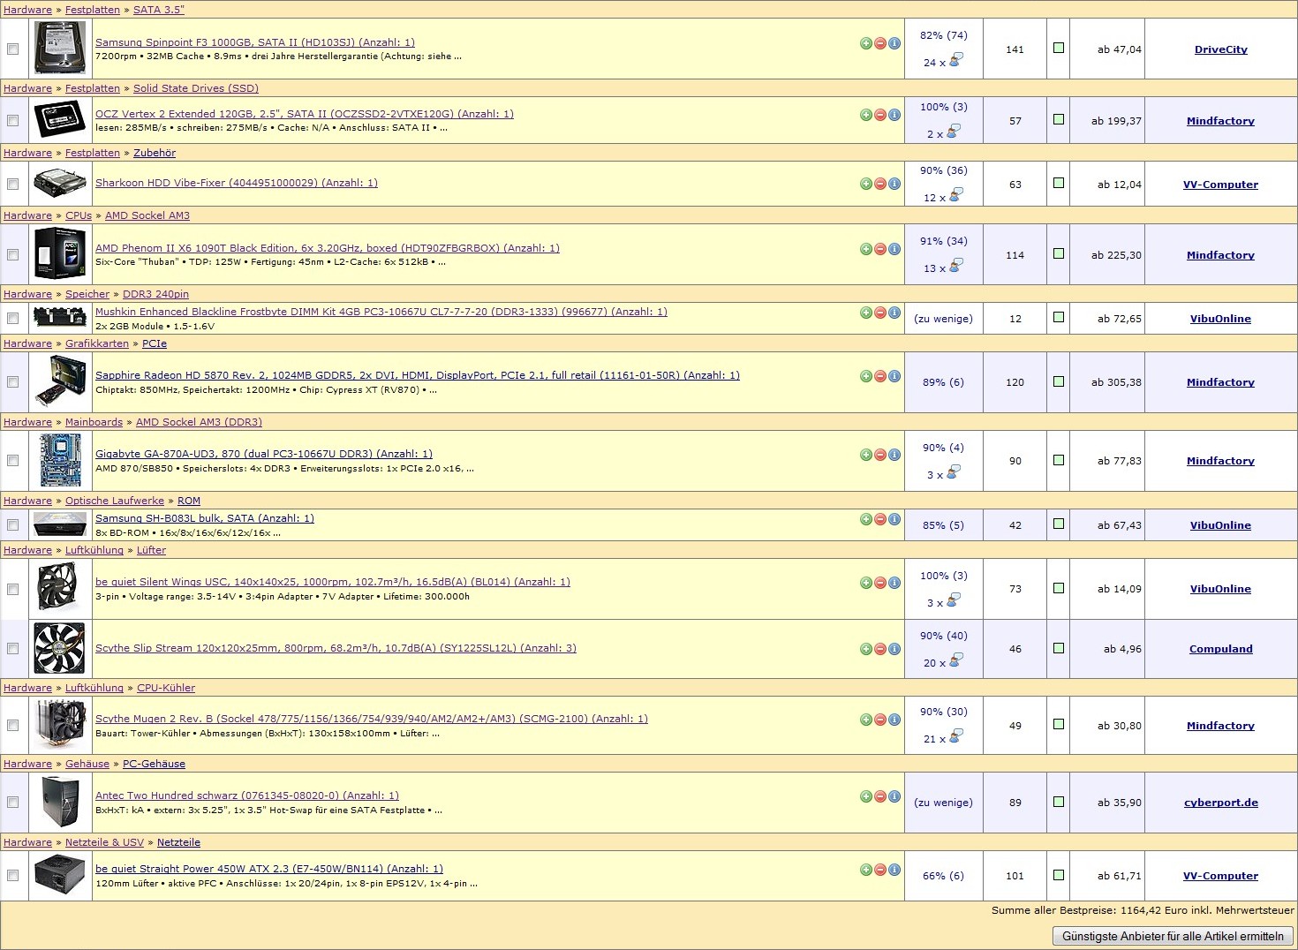Tick the checkbox for Samsung Spinpoint F3 row
1298x950 pixels.
pyautogui.click(x=13, y=49)
